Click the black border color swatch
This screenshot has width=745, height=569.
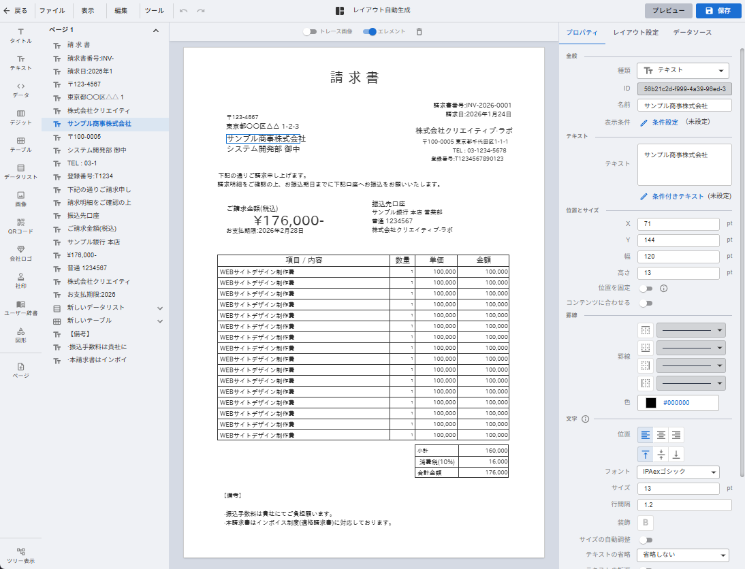651,403
